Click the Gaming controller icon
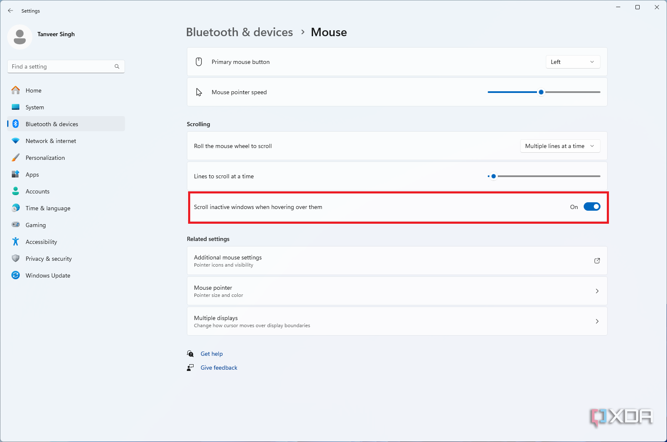The width and height of the screenshot is (667, 442). (x=16, y=225)
